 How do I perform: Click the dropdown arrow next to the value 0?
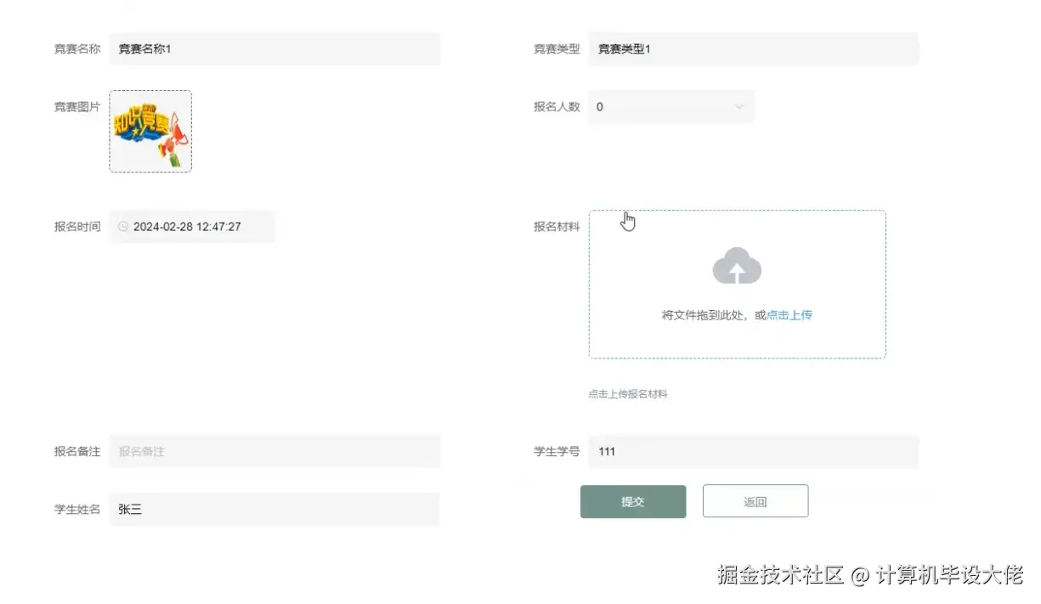click(739, 106)
